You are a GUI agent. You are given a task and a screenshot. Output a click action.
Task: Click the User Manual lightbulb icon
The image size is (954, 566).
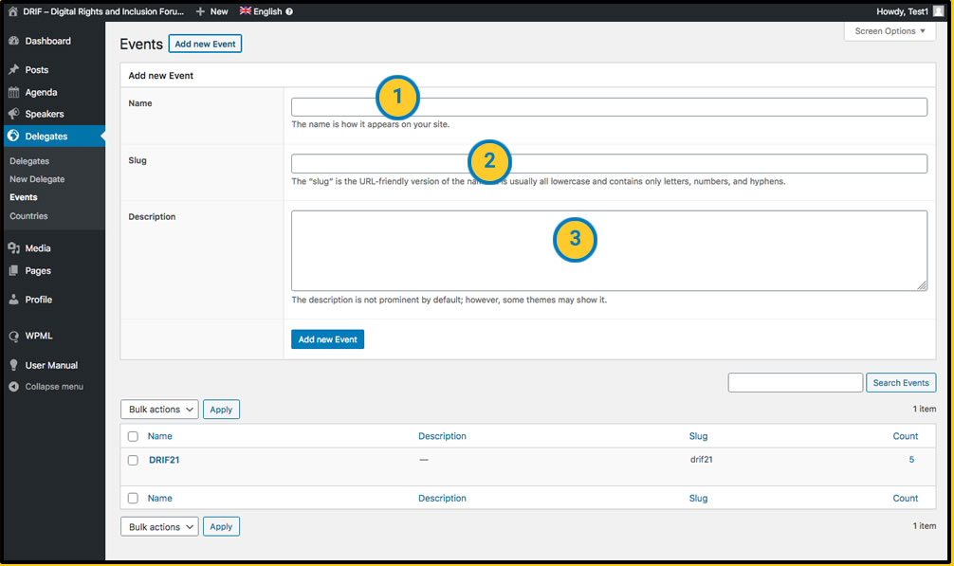pyautogui.click(x=13, y=365)
